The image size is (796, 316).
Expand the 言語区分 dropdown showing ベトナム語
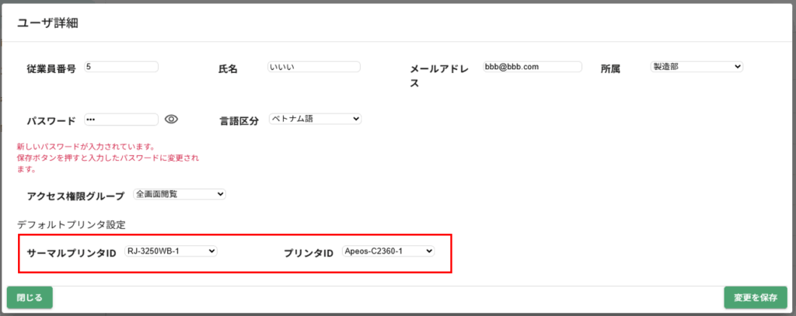click(x=315, y=120)
